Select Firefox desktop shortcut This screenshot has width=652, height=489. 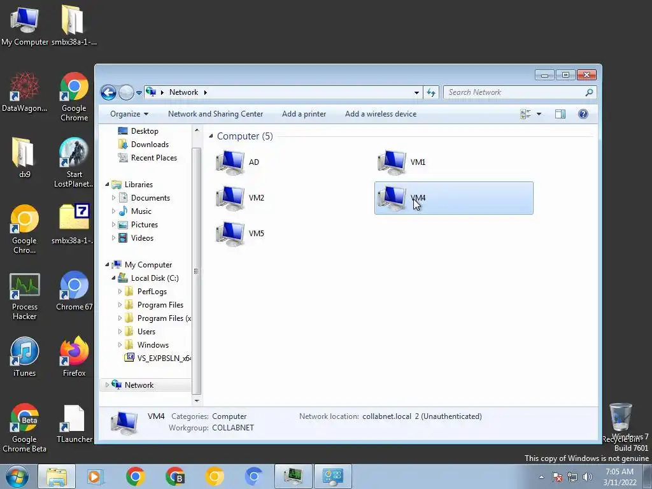[74, 358]
